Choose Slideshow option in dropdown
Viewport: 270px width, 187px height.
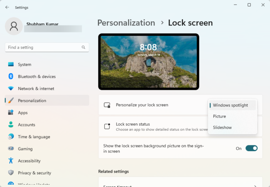click(233, 127)
